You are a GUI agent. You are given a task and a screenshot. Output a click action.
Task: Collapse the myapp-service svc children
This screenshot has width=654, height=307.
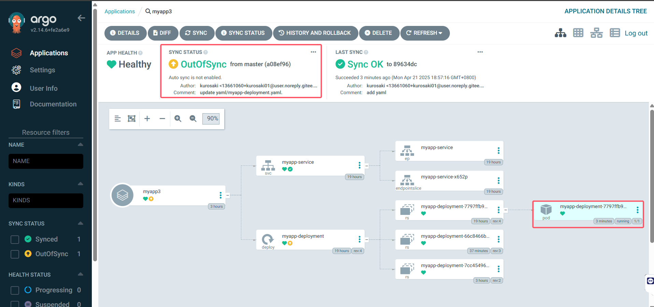(367, 166)
